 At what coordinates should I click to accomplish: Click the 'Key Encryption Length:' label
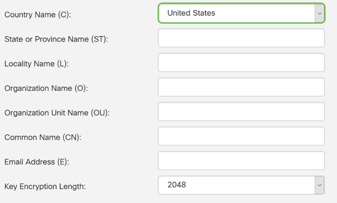pos(45,186)
